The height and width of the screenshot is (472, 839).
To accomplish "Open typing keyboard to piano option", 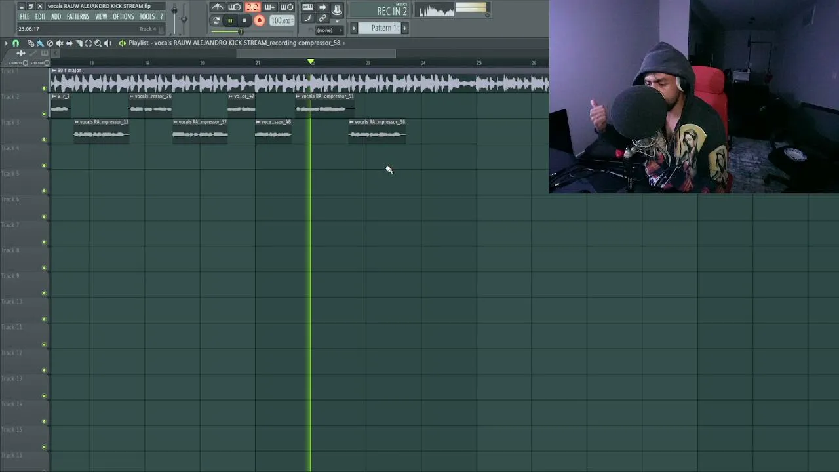I will tap(307, 7).
